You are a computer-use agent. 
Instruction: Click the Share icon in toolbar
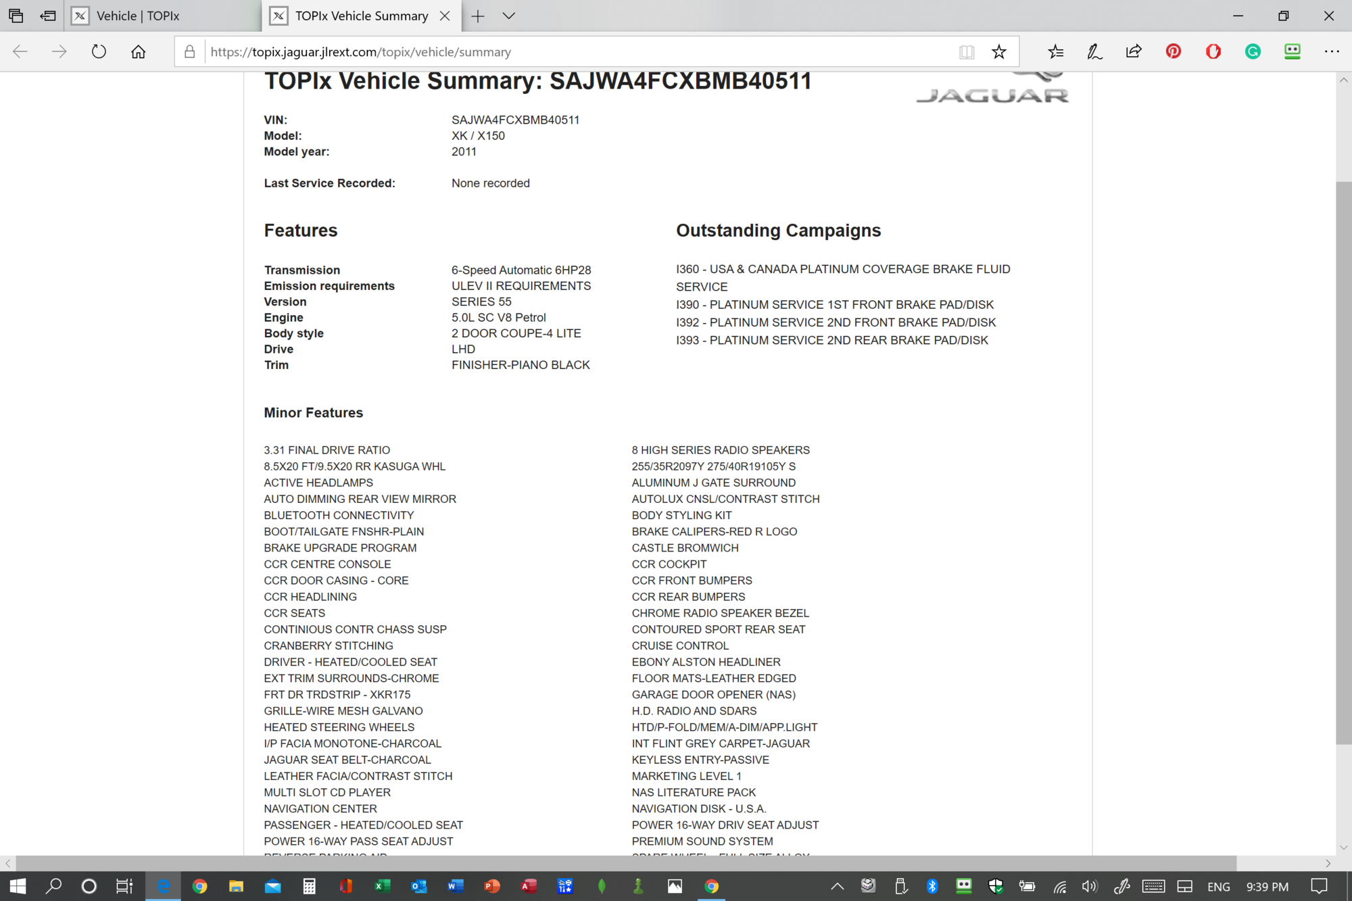tap(1134, 52)
